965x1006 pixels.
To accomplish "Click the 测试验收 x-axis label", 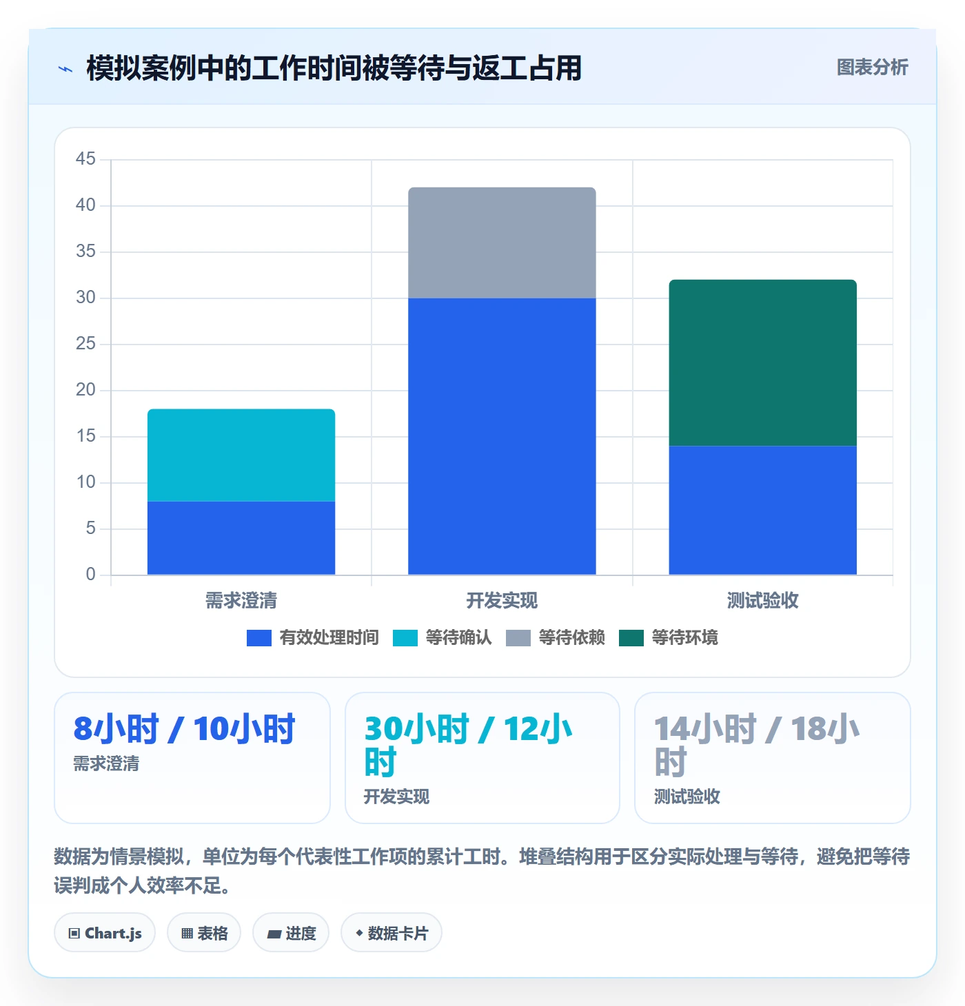I will (x=762, y=601).
